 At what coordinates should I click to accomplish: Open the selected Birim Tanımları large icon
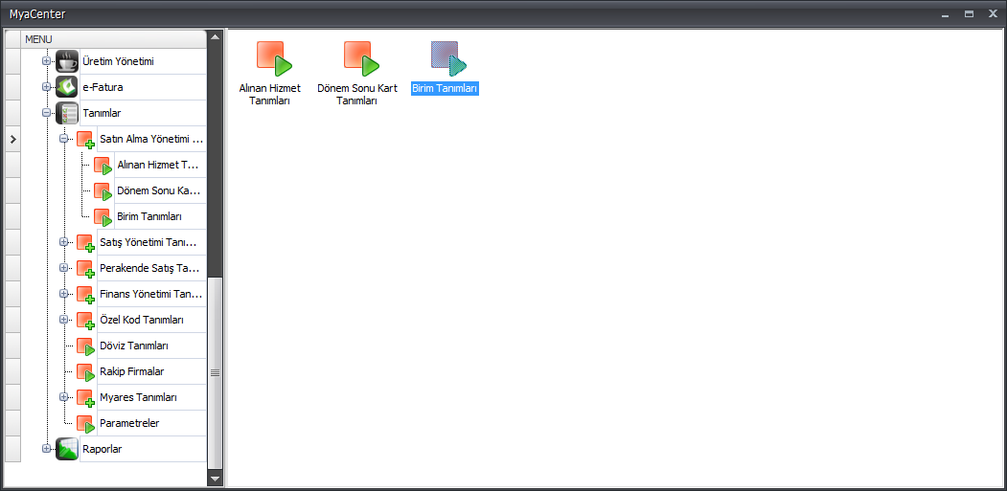[448, 59]
